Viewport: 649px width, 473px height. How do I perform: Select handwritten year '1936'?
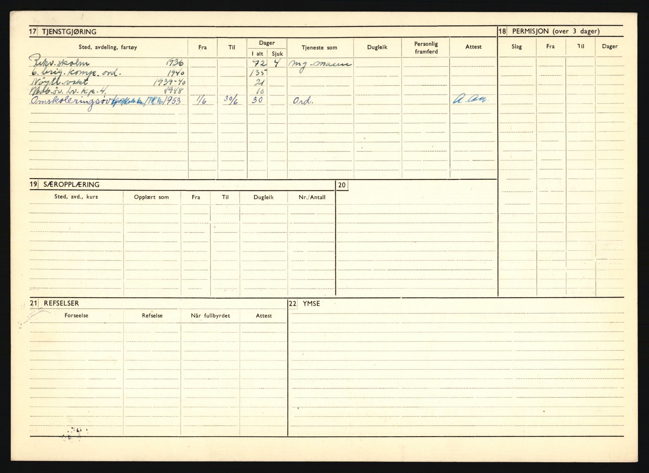[x=174, y=63]
